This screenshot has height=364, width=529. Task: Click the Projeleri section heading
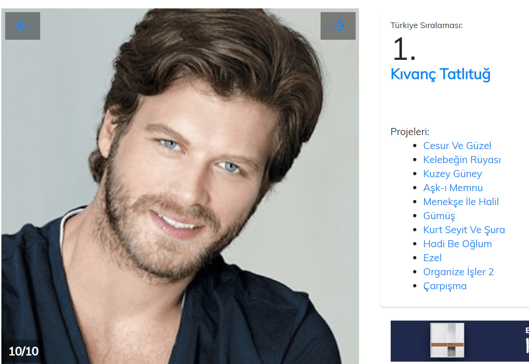[409, 132]
